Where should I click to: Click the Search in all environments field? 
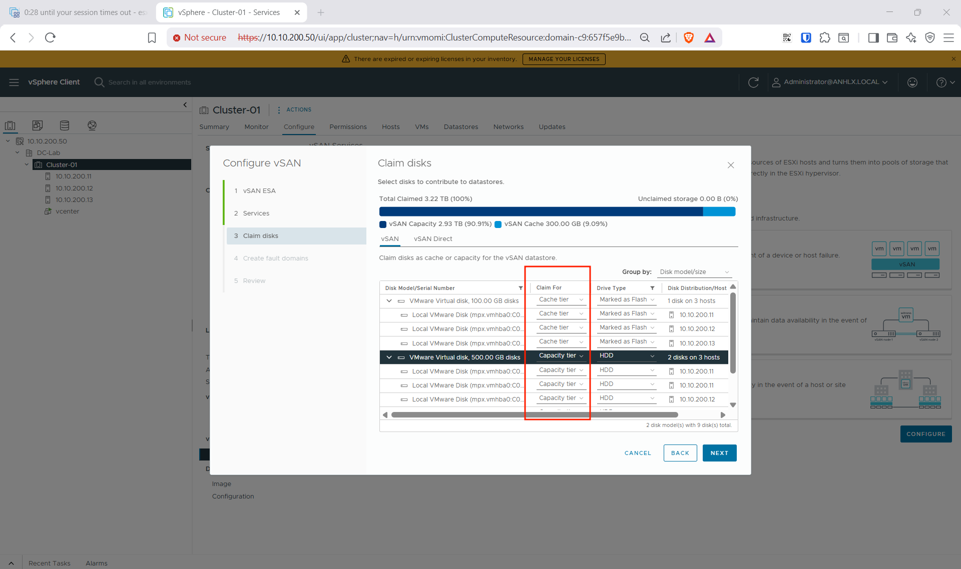coord(150,82)
